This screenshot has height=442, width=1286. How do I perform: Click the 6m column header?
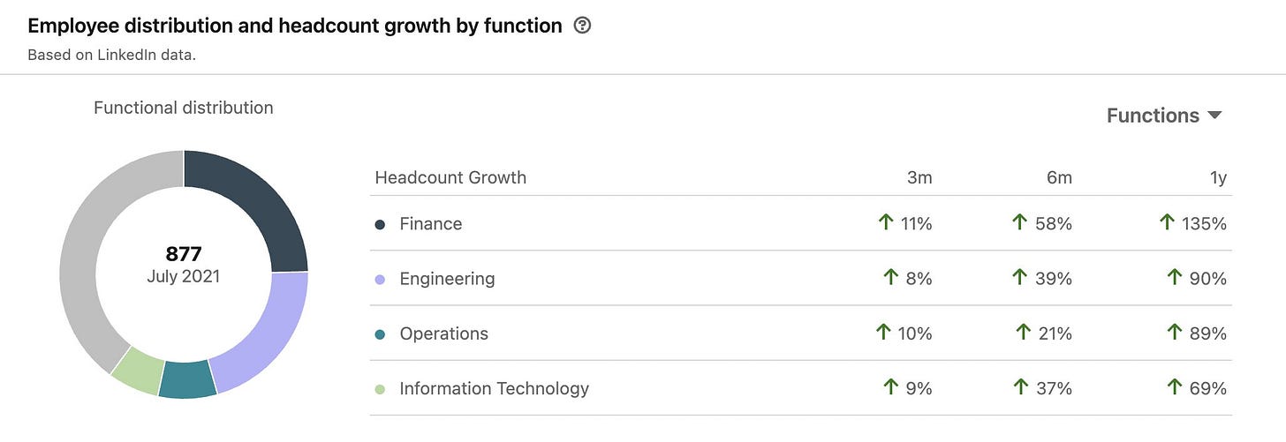(x=1059, y=177)
